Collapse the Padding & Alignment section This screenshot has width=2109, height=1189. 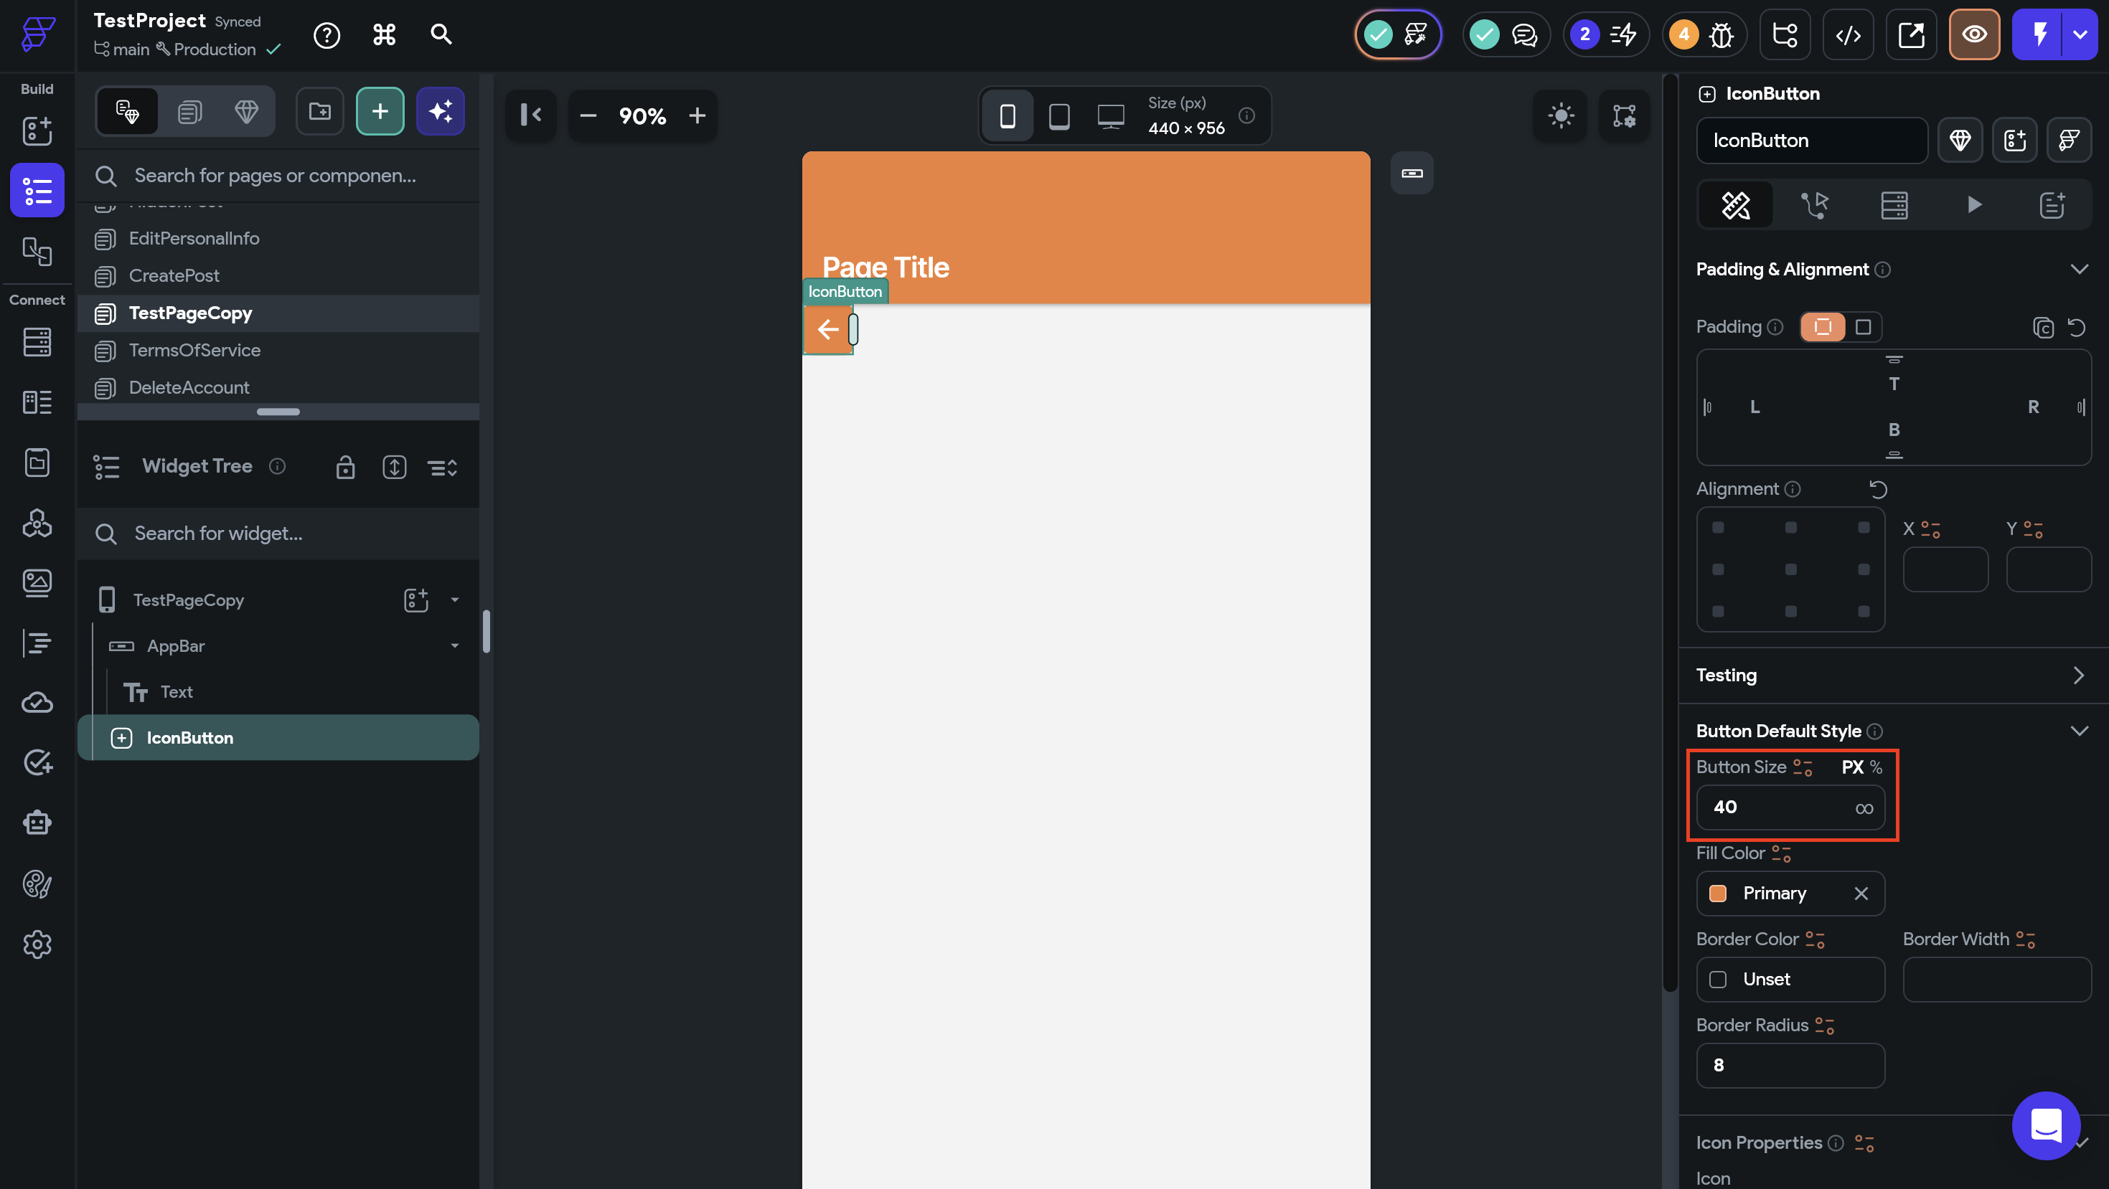pyautogui.click(x=2079, y=269)
